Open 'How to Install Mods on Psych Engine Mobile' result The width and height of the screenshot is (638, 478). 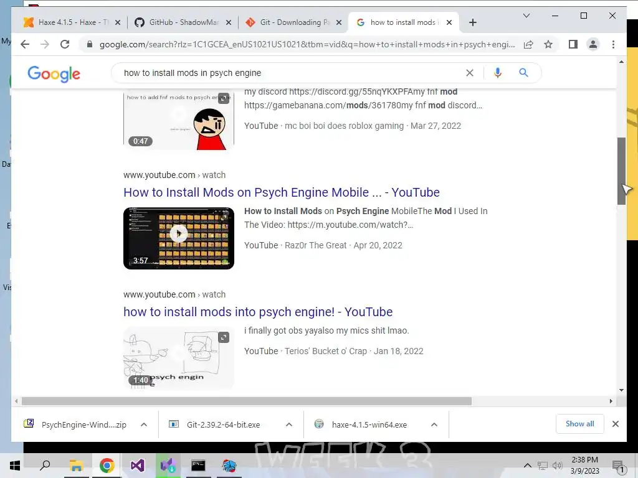pos(282,192)
